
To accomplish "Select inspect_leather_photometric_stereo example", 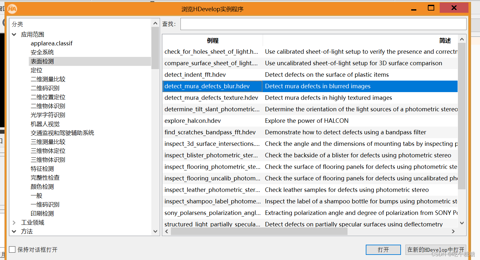I will [x=212, y=190].
